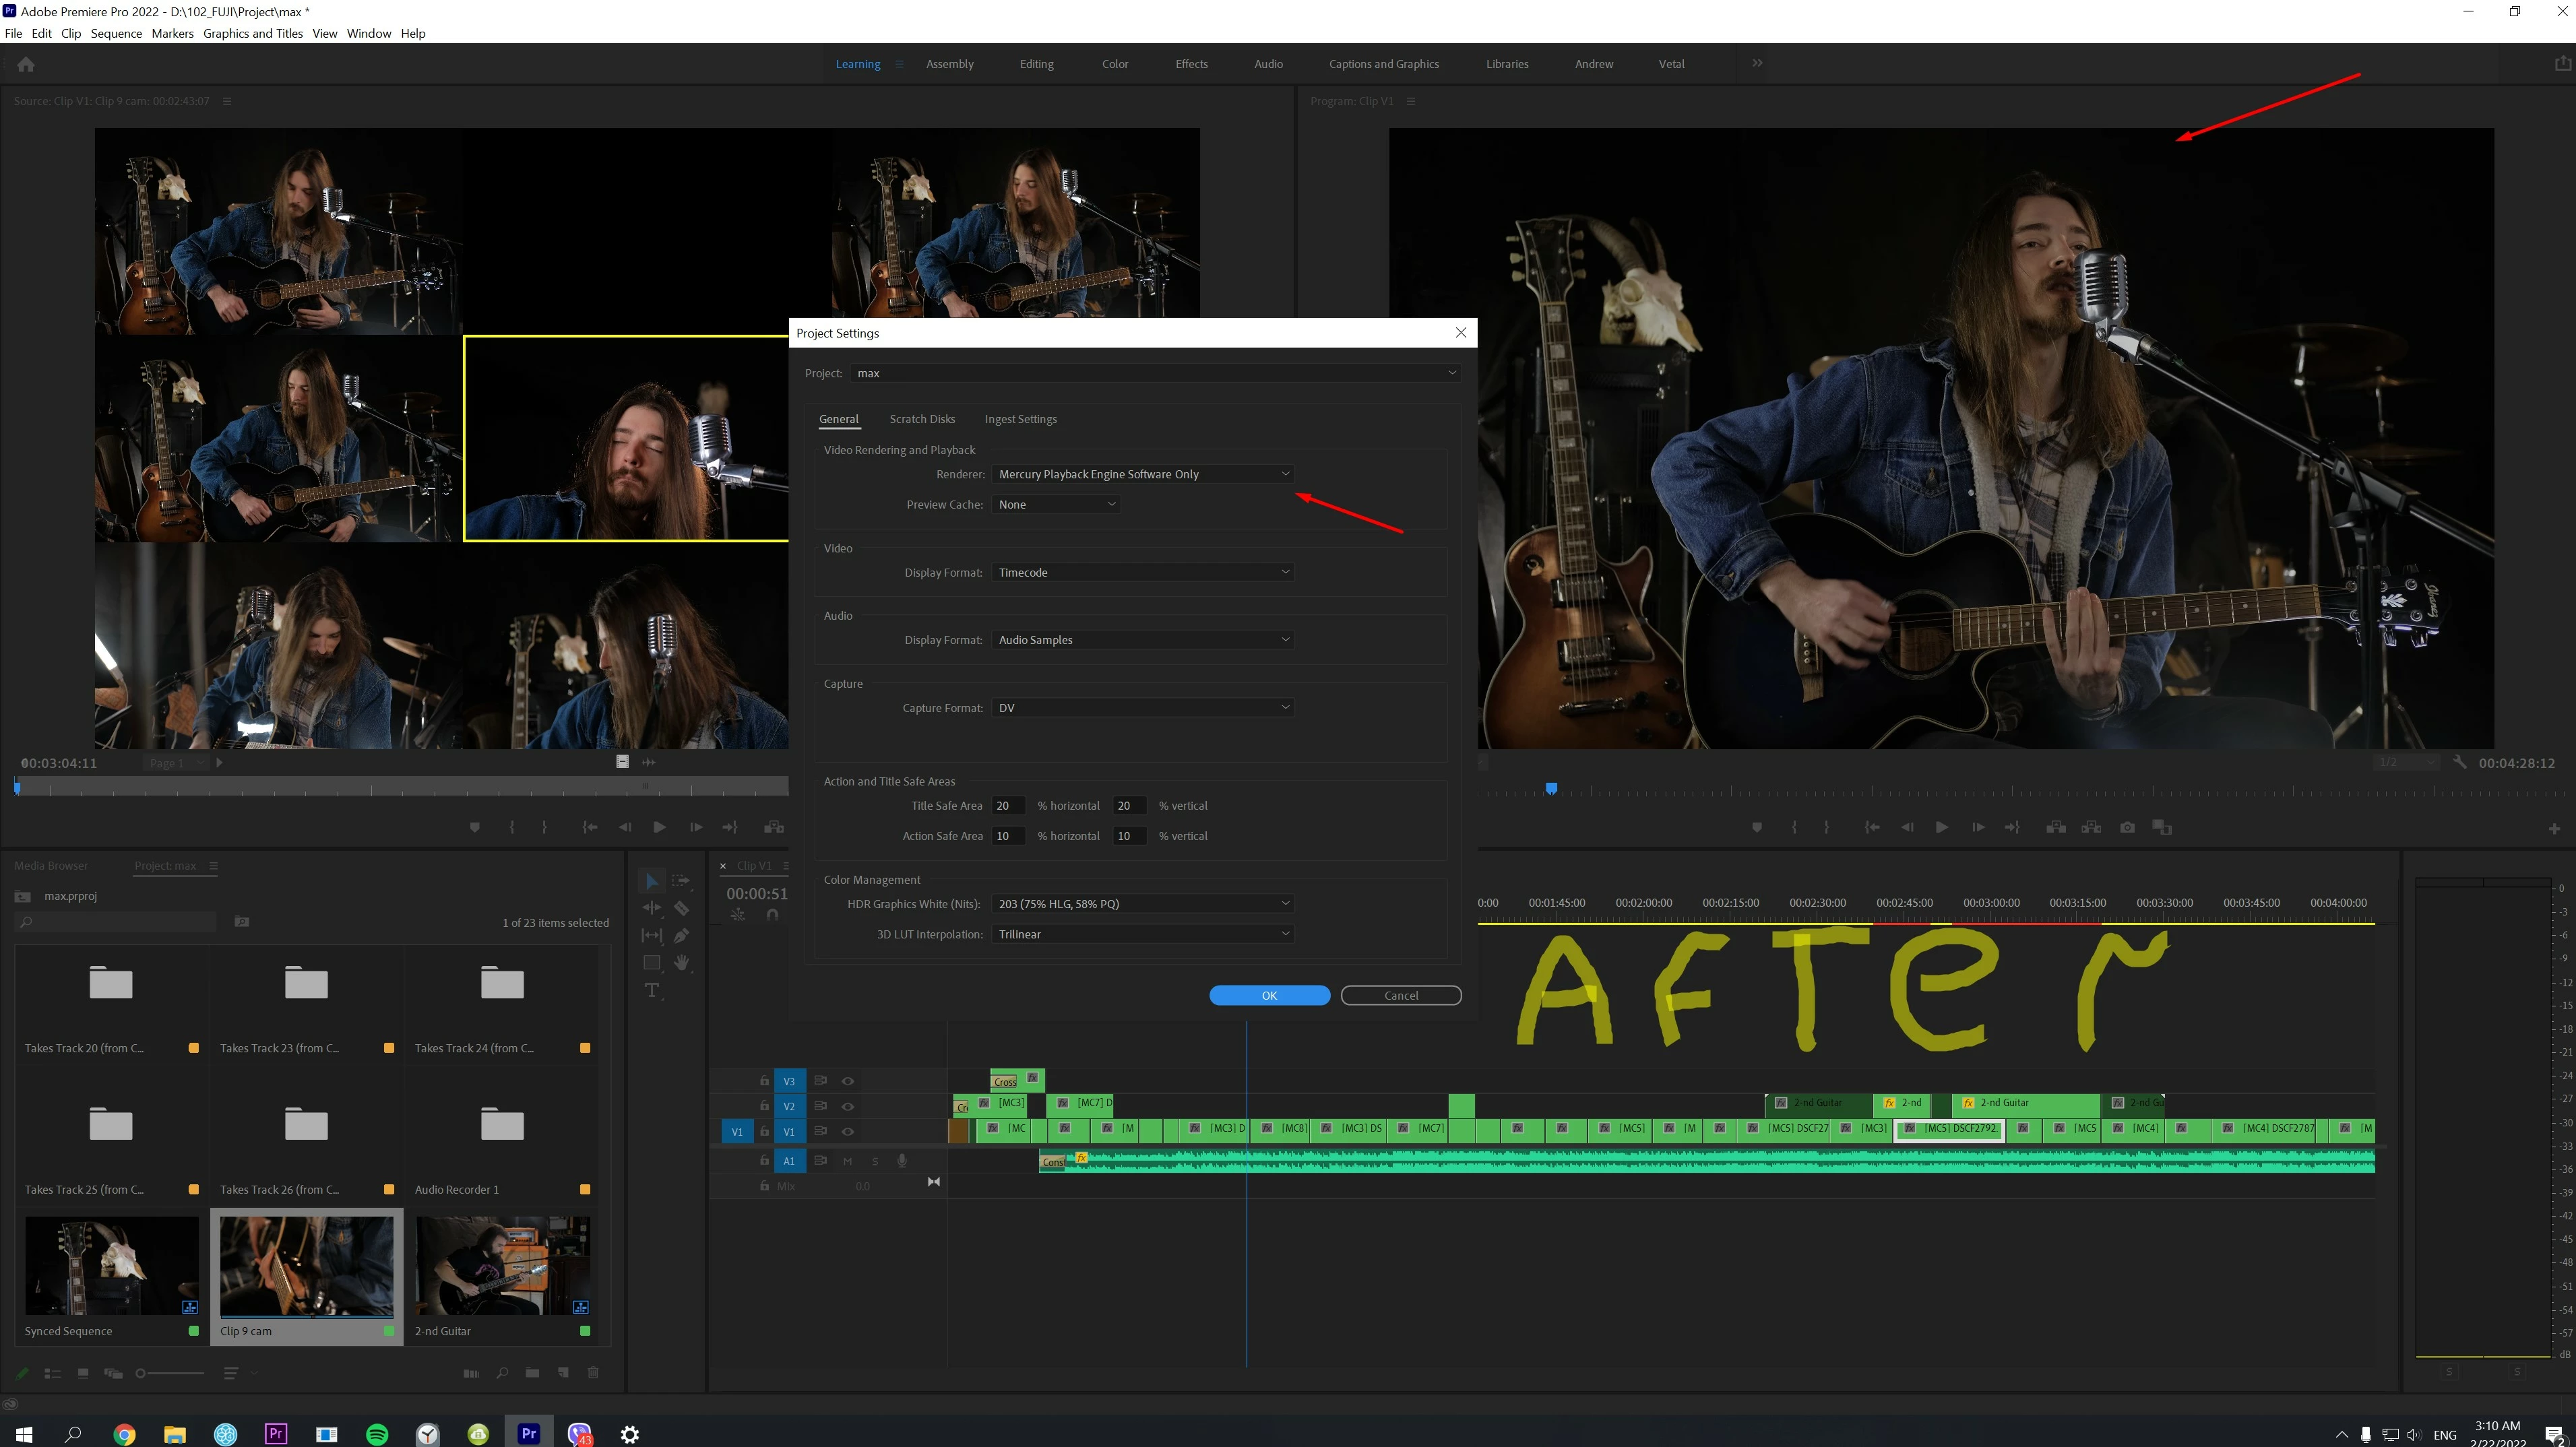Select the Pen tool

(x=681, y=936)
